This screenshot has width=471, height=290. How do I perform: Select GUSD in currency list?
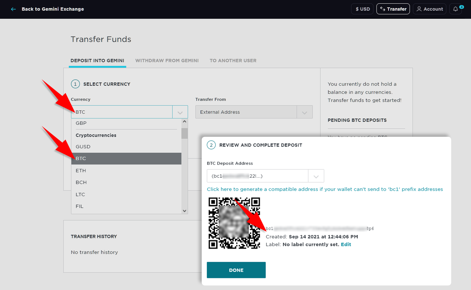point(126,147)
